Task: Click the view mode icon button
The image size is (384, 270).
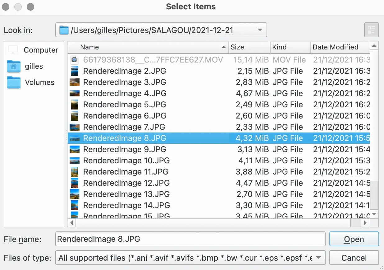Action: point(371,30)
